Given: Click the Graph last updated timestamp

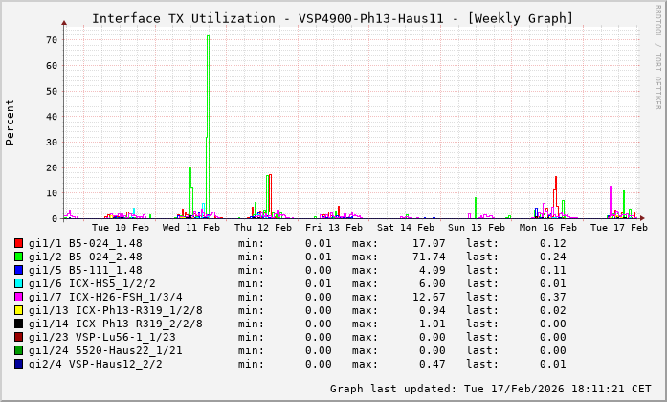Looking at the screenshot, I should coord(489,389).
